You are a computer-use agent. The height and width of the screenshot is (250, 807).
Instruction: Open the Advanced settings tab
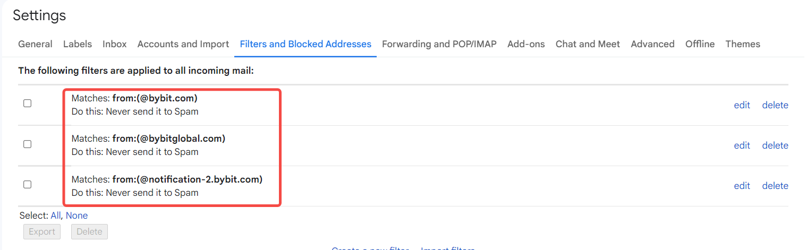tap(652, 44)
